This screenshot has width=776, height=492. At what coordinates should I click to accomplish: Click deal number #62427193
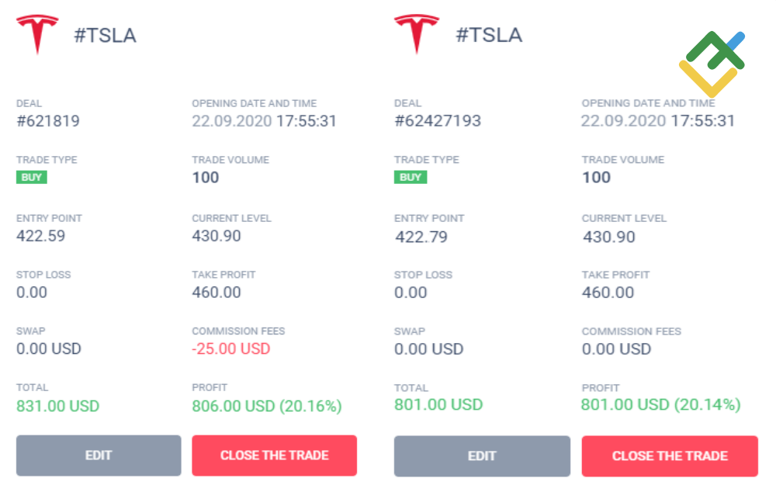coord(438,121)
